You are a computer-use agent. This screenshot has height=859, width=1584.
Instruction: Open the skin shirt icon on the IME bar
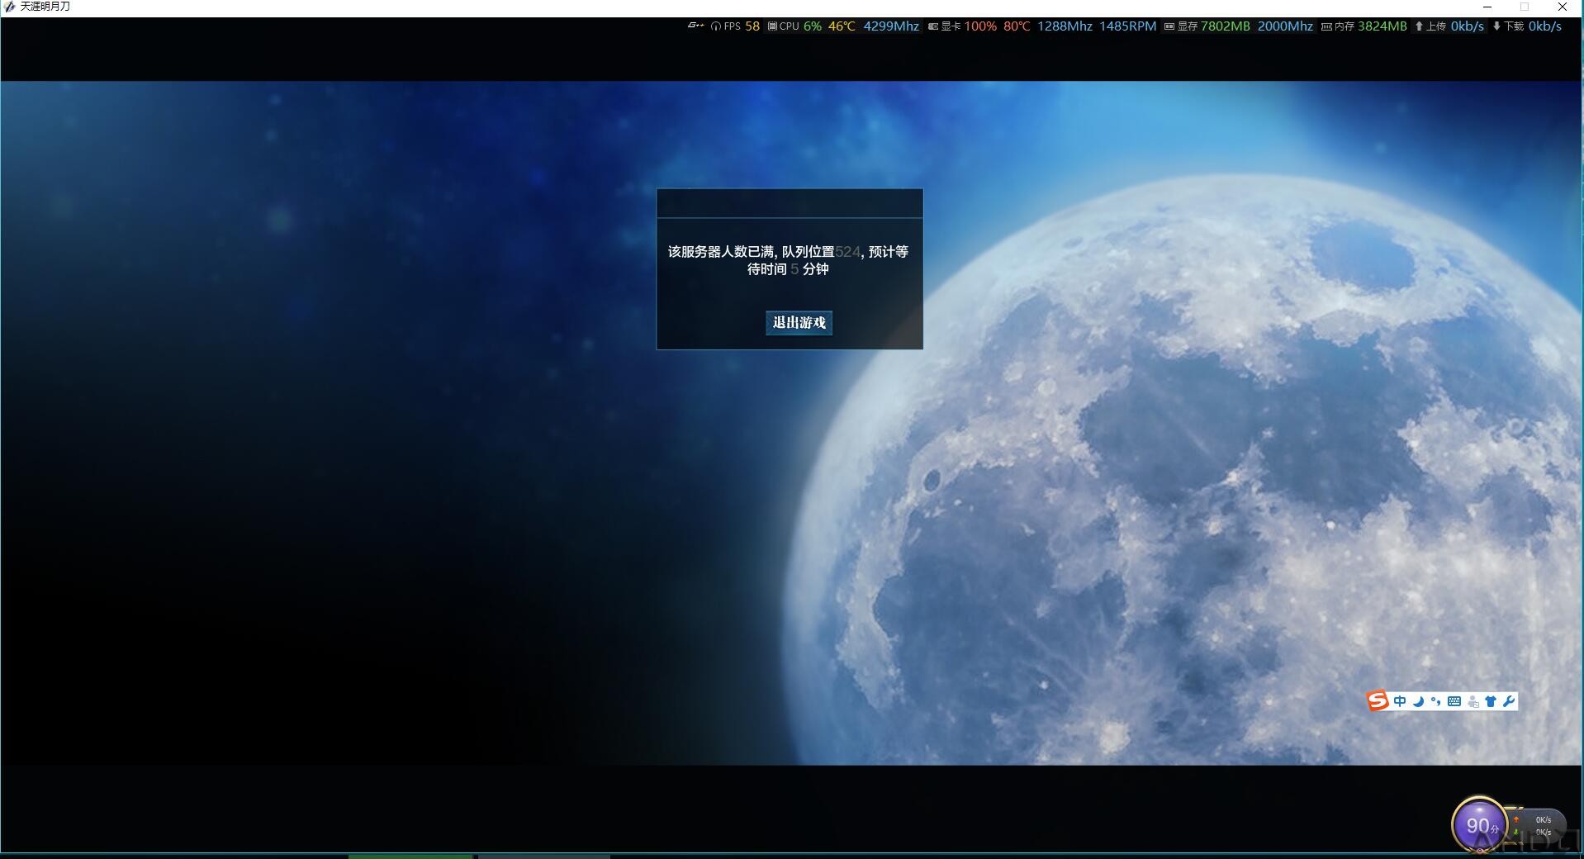(1491, 701)
